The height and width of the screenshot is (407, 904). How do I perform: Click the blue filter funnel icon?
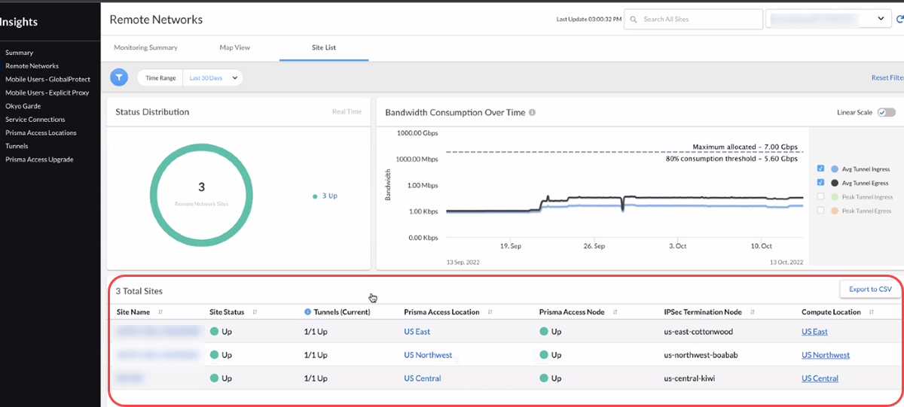point(119,77)
